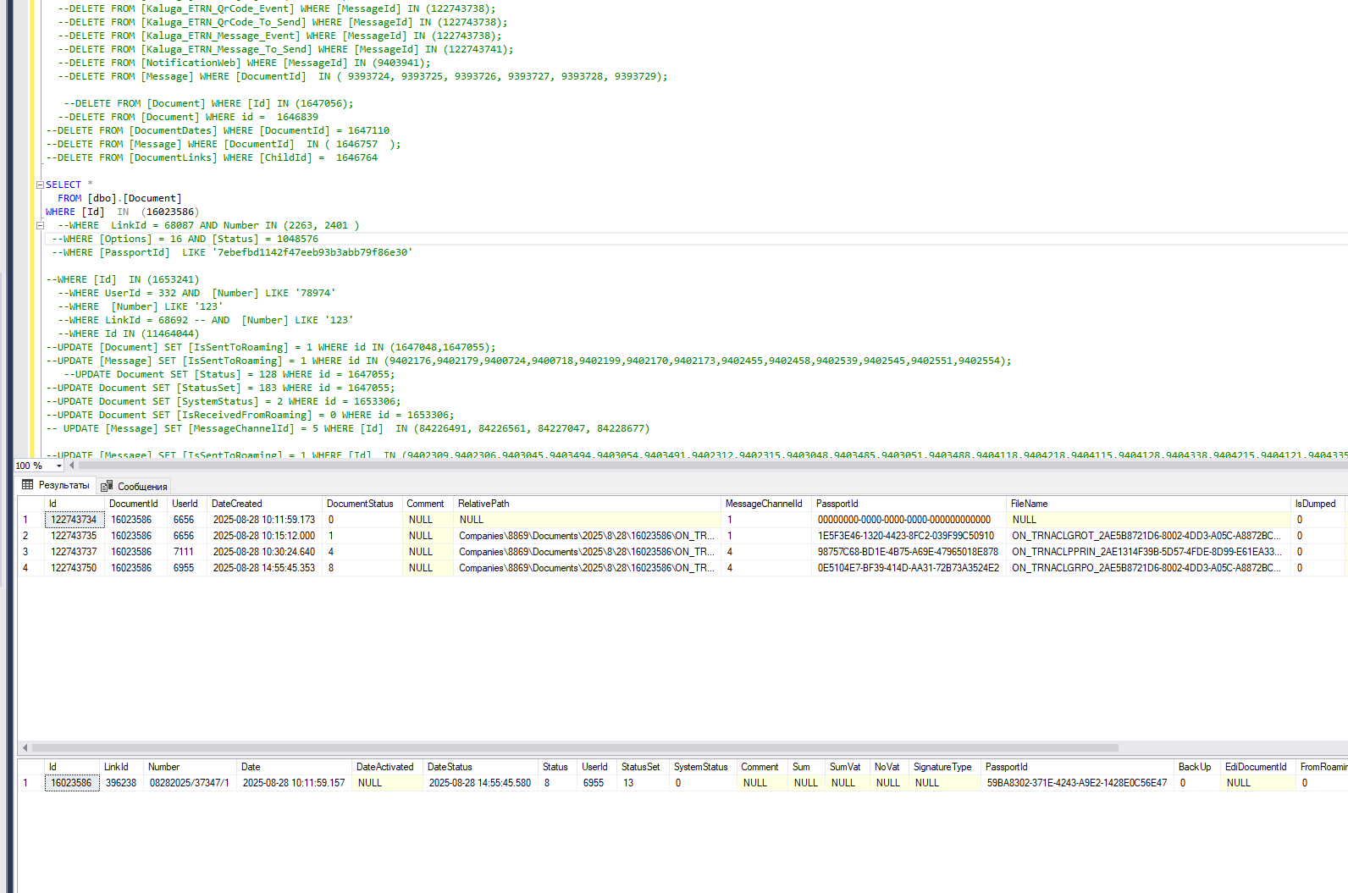
Task: Click the results grid icon on Результаты tab
Action: (x=28, y=485)
